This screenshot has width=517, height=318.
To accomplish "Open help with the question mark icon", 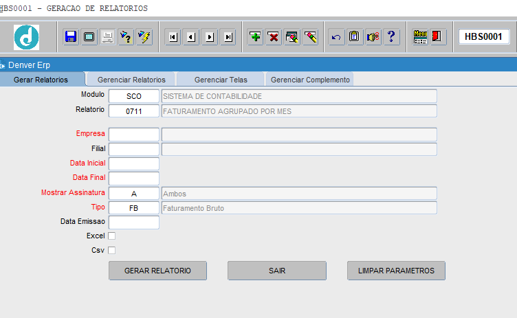I will pyautogui.click(x=391, y=36).
